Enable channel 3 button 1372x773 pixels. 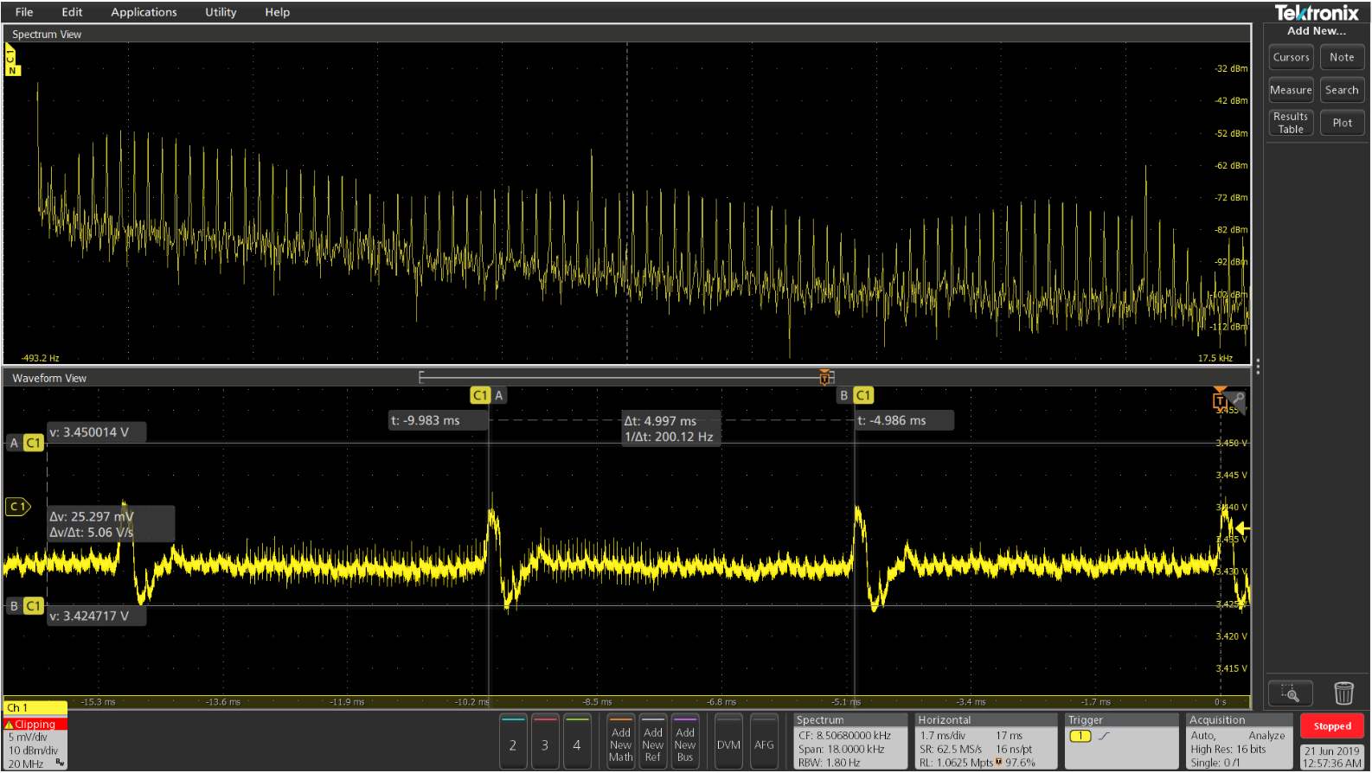click(x=545, y=743)
